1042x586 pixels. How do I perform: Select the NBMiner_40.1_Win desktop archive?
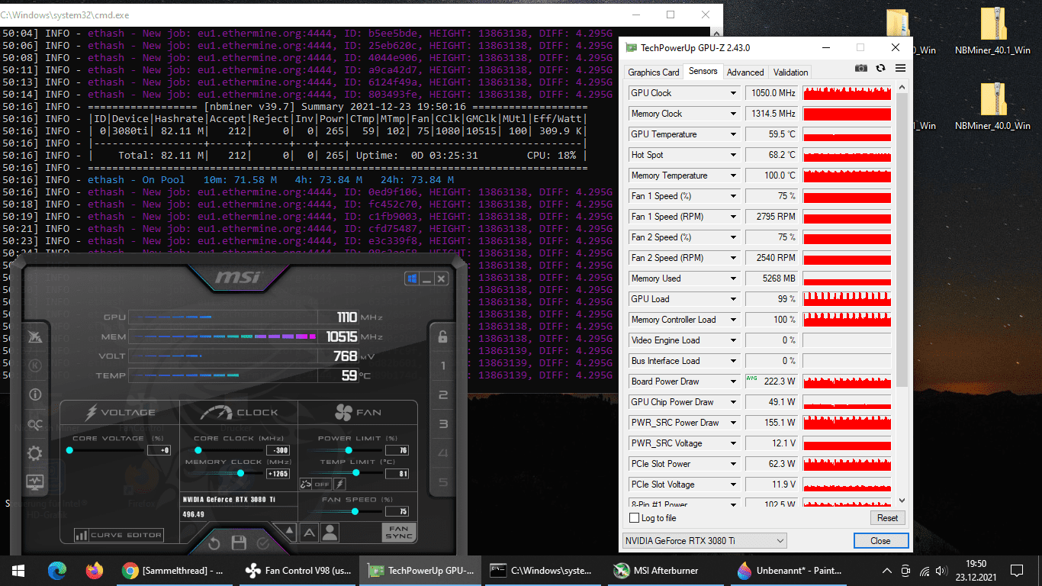[x=992, y=31]
